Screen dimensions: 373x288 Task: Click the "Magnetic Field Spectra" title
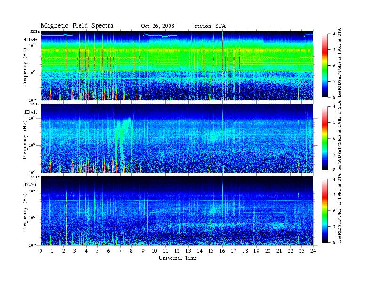click(77, 26)
